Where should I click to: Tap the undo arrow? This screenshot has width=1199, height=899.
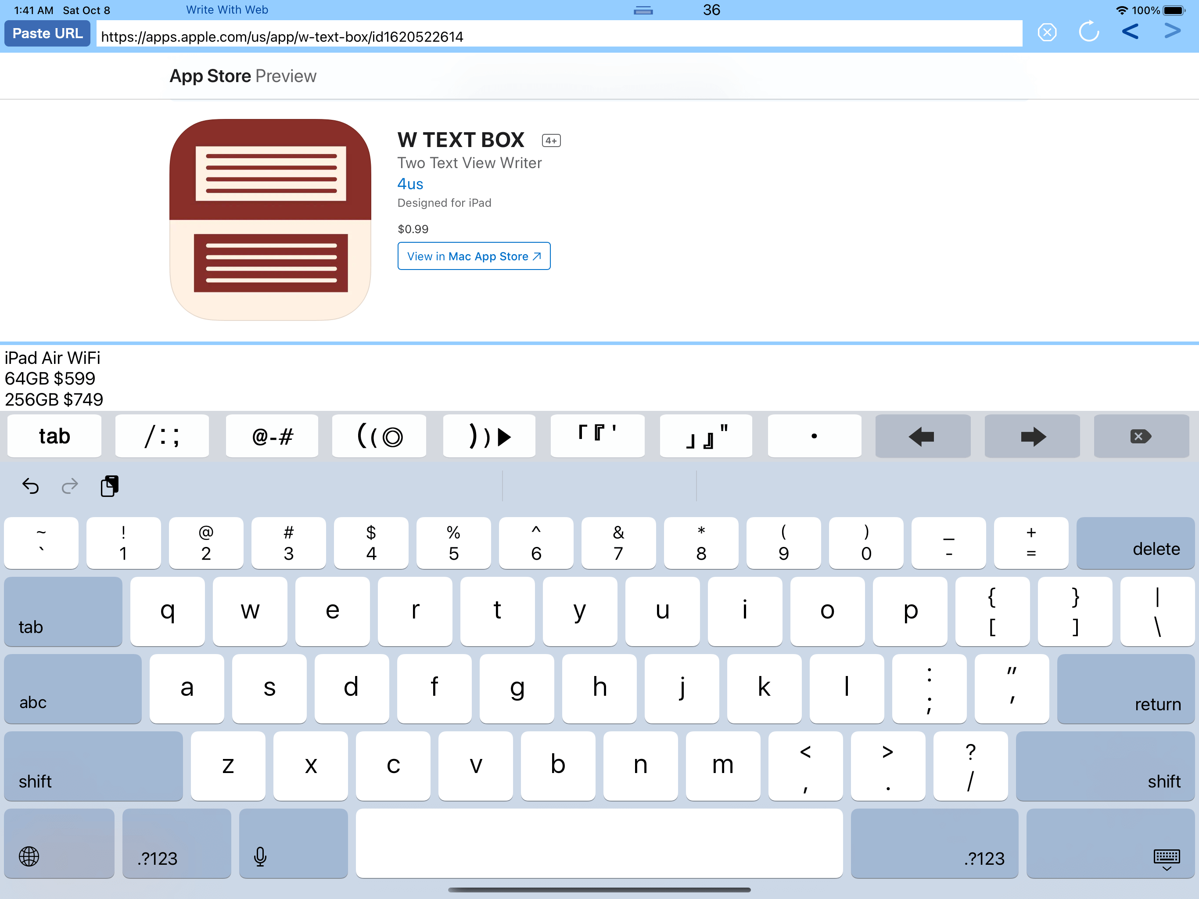[30, 486]
